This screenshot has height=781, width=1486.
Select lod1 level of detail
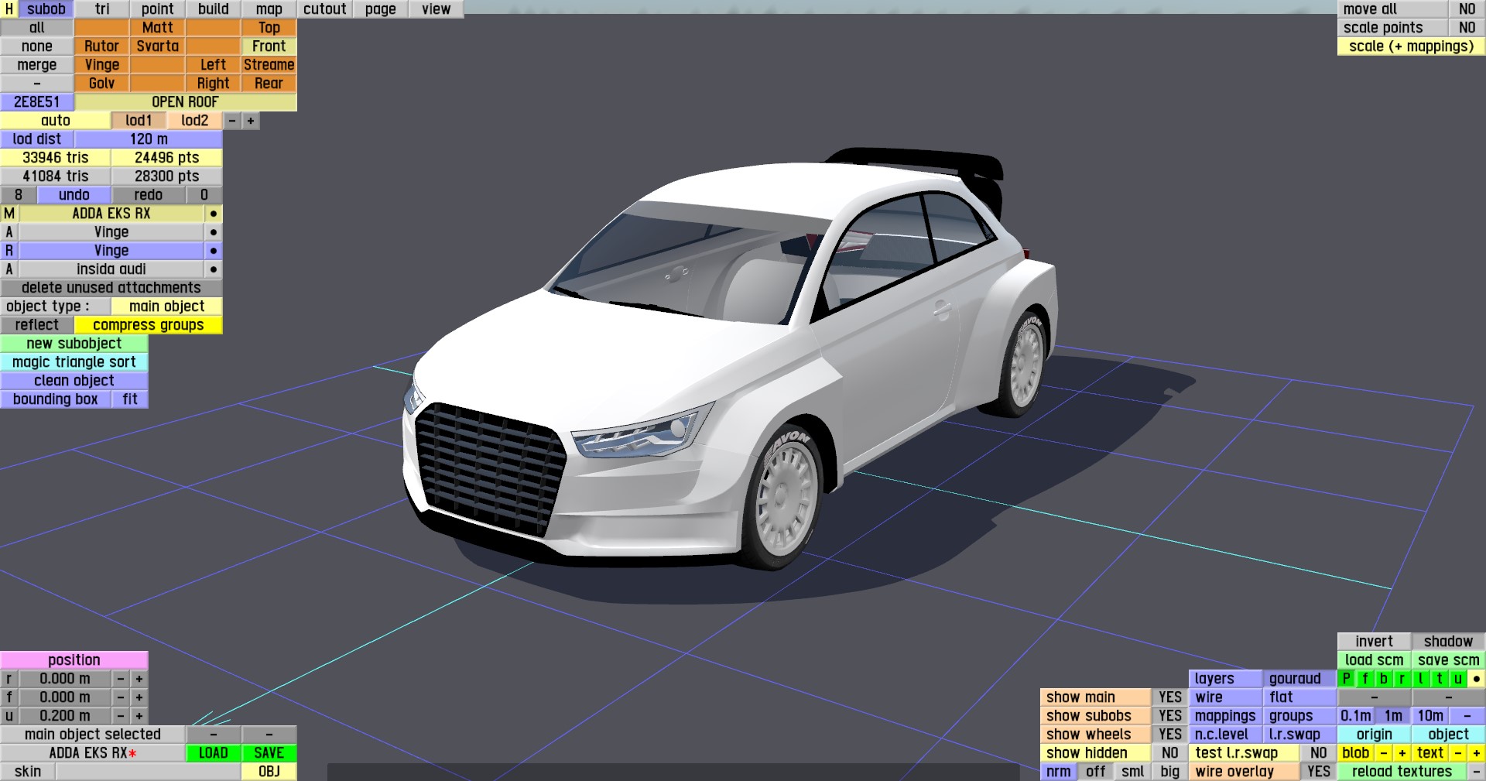click(x=139, y=120)
